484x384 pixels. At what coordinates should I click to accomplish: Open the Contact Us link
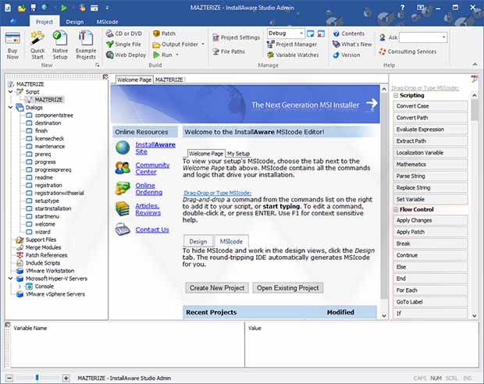pos(152,229)
